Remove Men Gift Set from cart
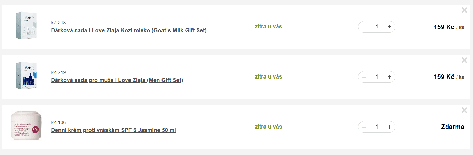 click(464, 60)
